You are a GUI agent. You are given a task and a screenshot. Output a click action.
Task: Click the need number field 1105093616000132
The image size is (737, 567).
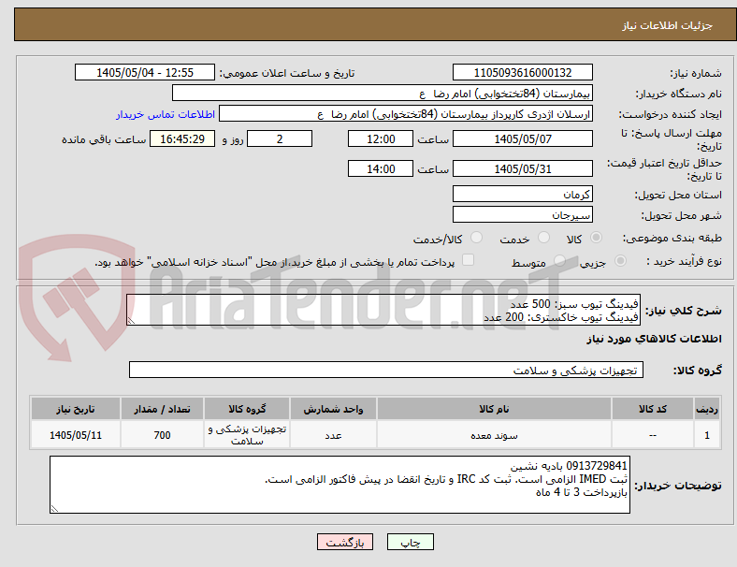point(523,73)
